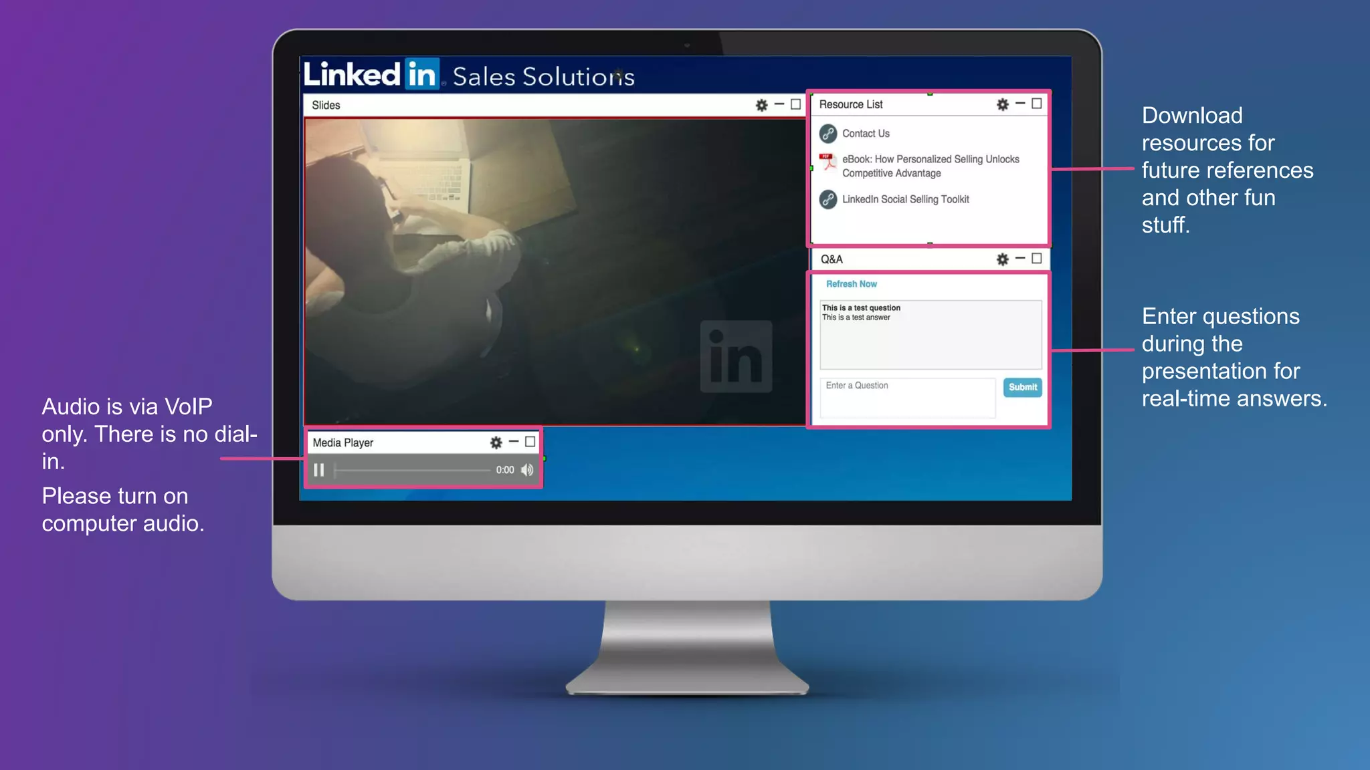1370x770 pixels.
Task: Click Refresh Now in Q&A
Action: [851, 284]
